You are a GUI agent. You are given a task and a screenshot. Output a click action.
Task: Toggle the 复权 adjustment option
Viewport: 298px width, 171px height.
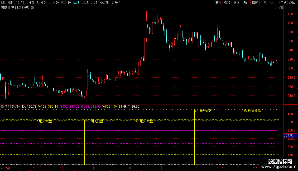218,2
